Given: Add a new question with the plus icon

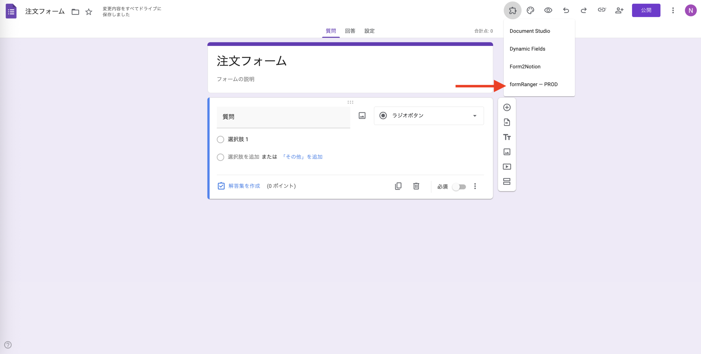Looking at the screenshot, I should 507,107.
